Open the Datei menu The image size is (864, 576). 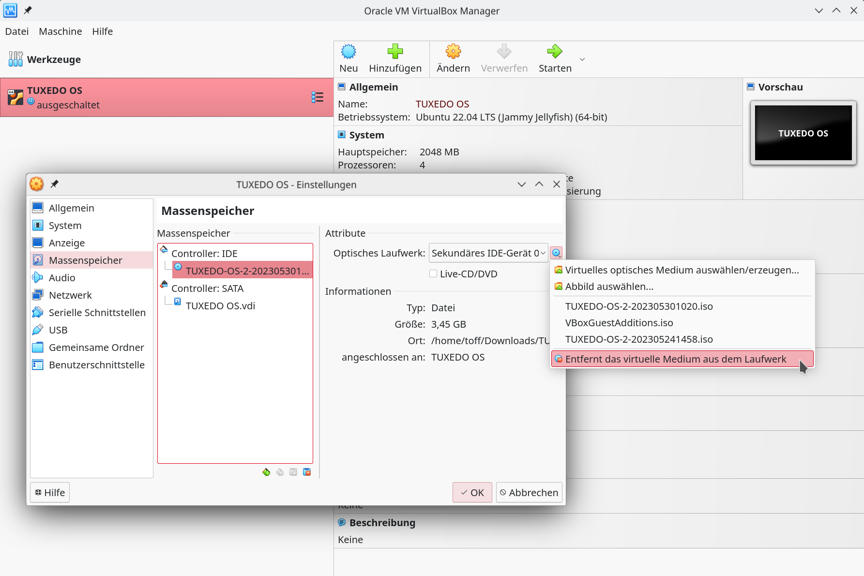pos(17,31)
